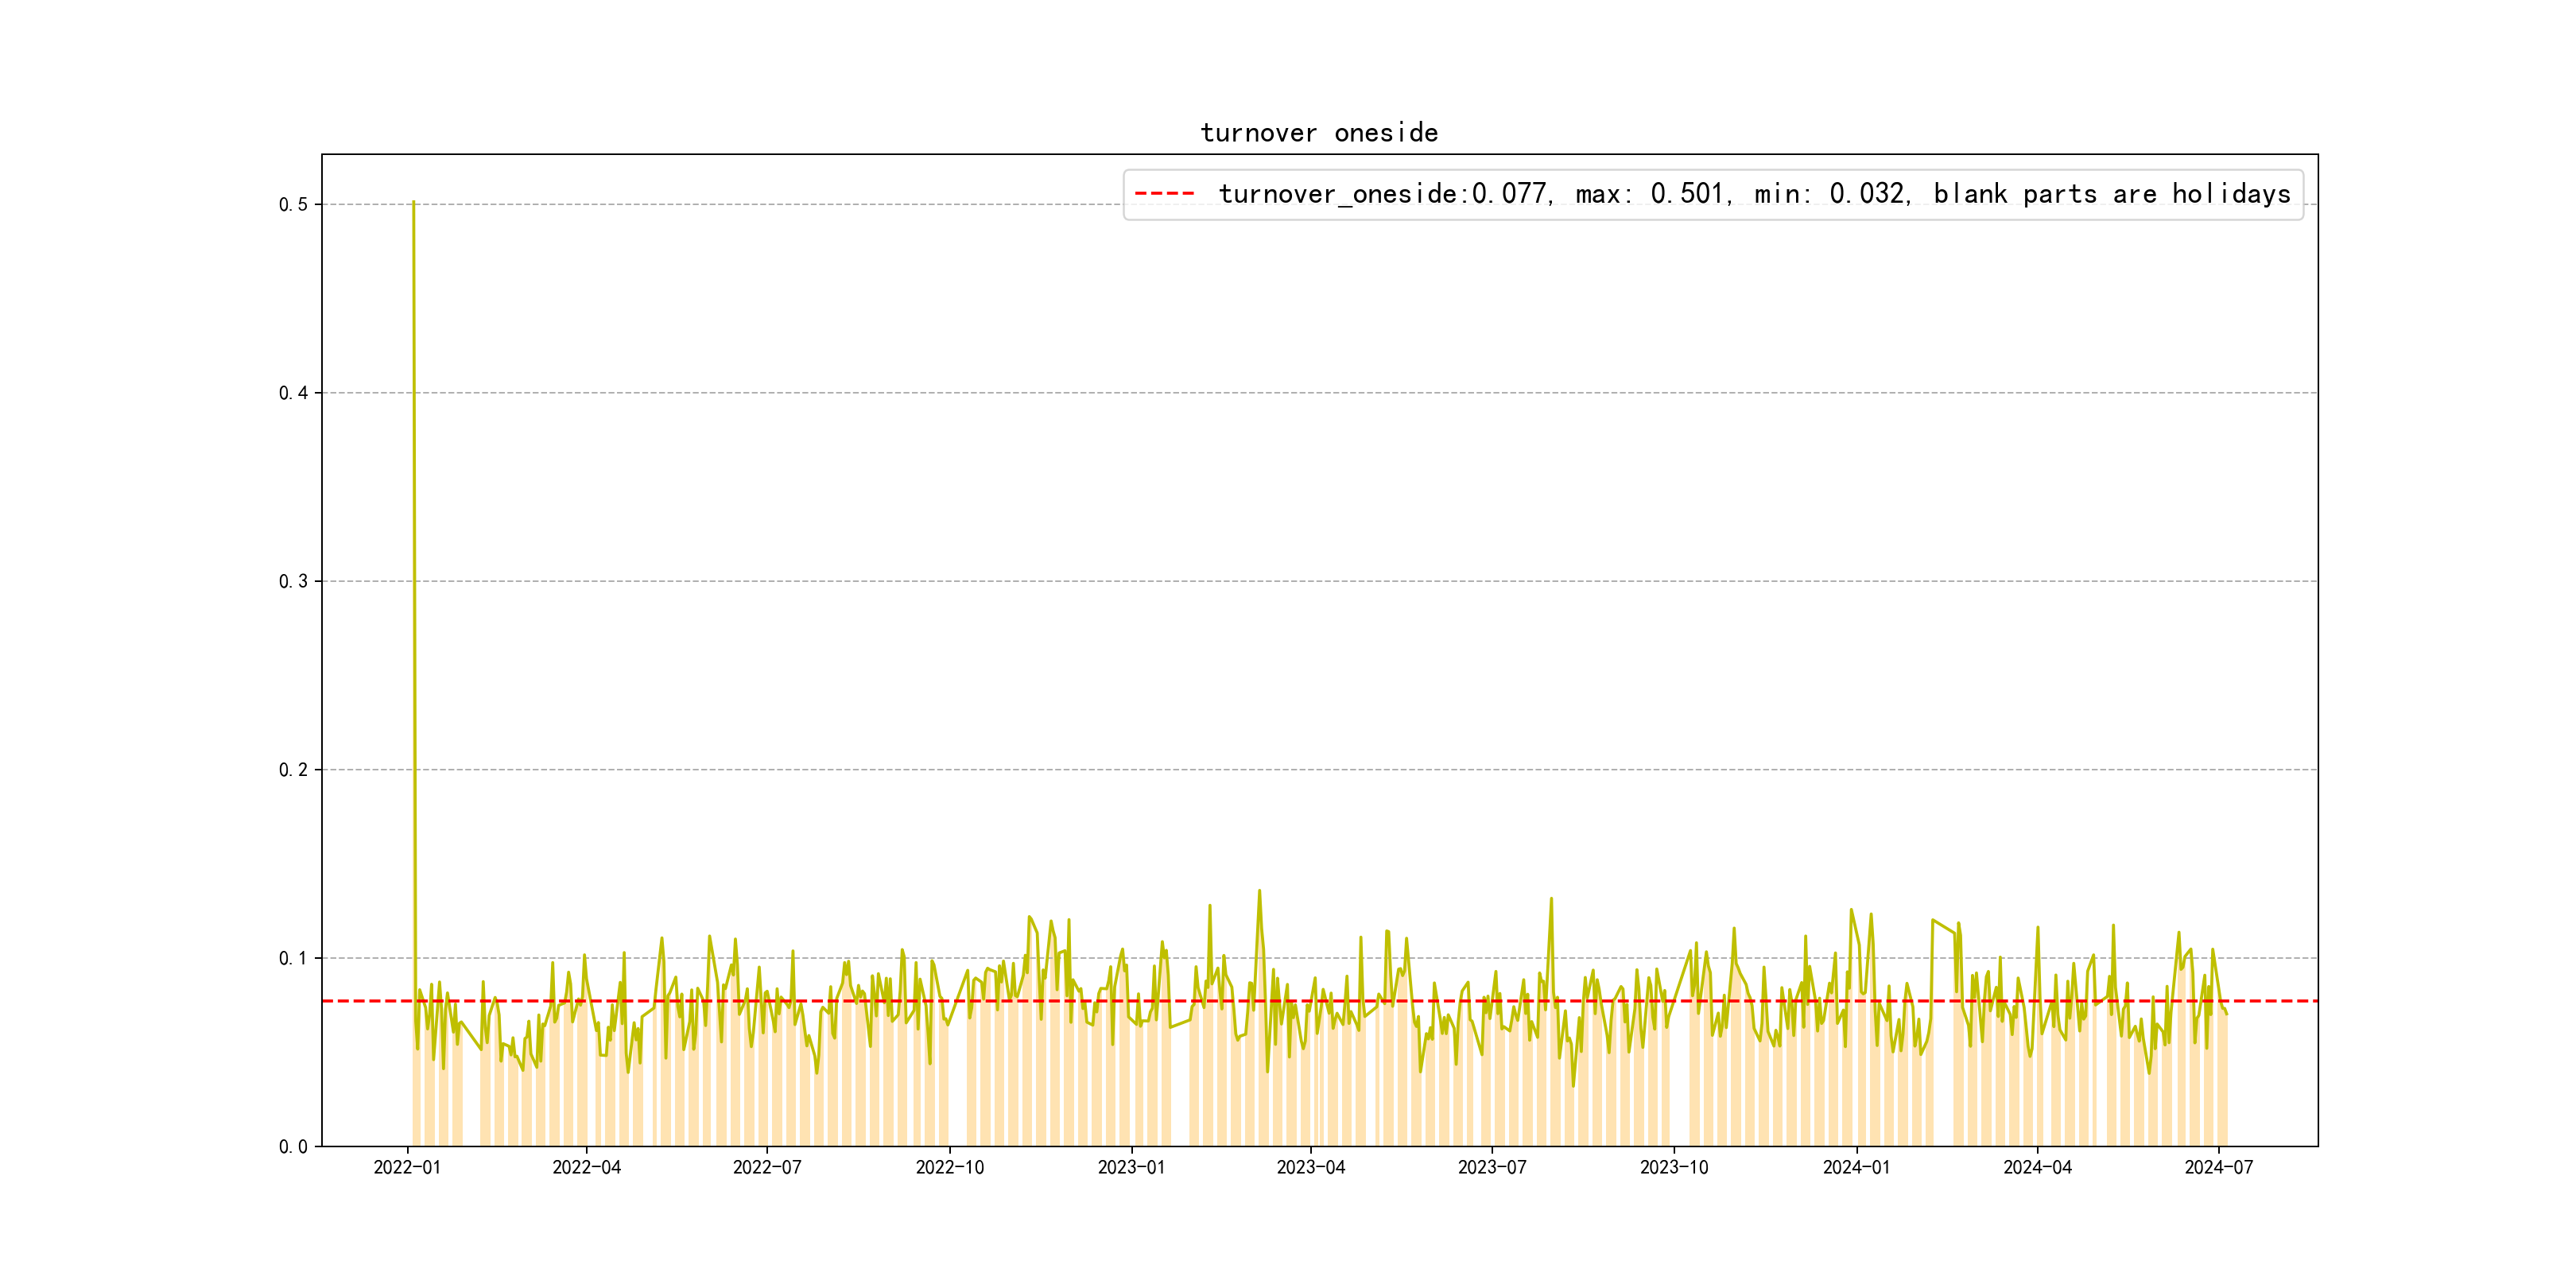Click the red dashed legend line sample
Image resolution: width=2576 pixels, height=1288 pixels.
coord(1164,194)
